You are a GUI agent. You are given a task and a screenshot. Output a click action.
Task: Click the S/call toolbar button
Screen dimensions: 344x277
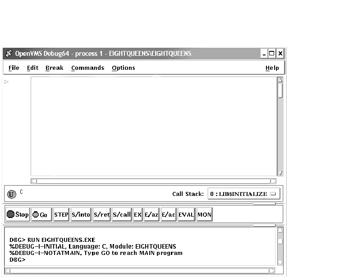click(x=122, y=215)
